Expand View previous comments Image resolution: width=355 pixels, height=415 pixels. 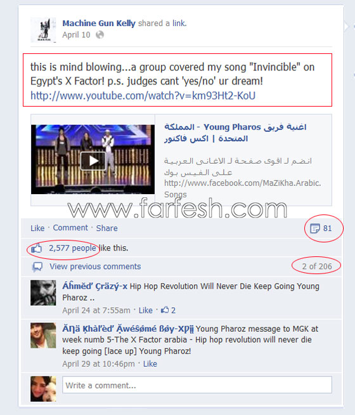coord(95,267)
